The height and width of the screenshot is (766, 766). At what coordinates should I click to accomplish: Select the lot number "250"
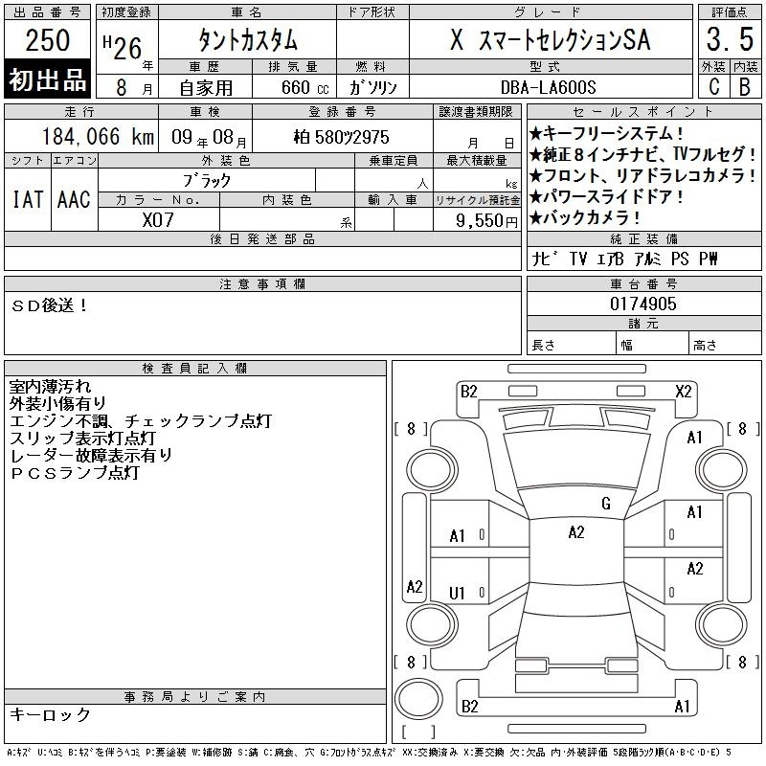pos(47,40)
